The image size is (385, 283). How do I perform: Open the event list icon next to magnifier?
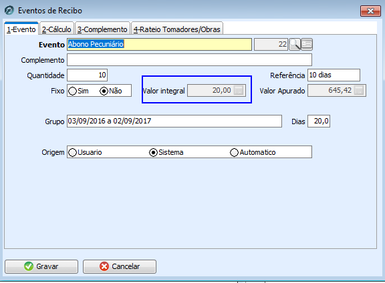pyautogui.click(x=307, y=45)
